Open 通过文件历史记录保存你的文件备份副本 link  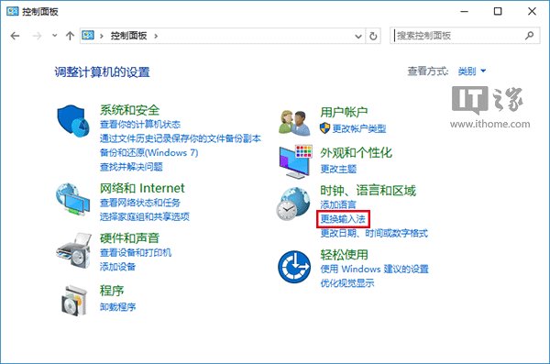click(x=181, y=138)
